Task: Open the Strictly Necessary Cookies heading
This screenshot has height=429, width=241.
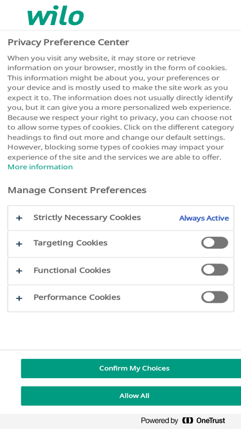Action: 87,217
